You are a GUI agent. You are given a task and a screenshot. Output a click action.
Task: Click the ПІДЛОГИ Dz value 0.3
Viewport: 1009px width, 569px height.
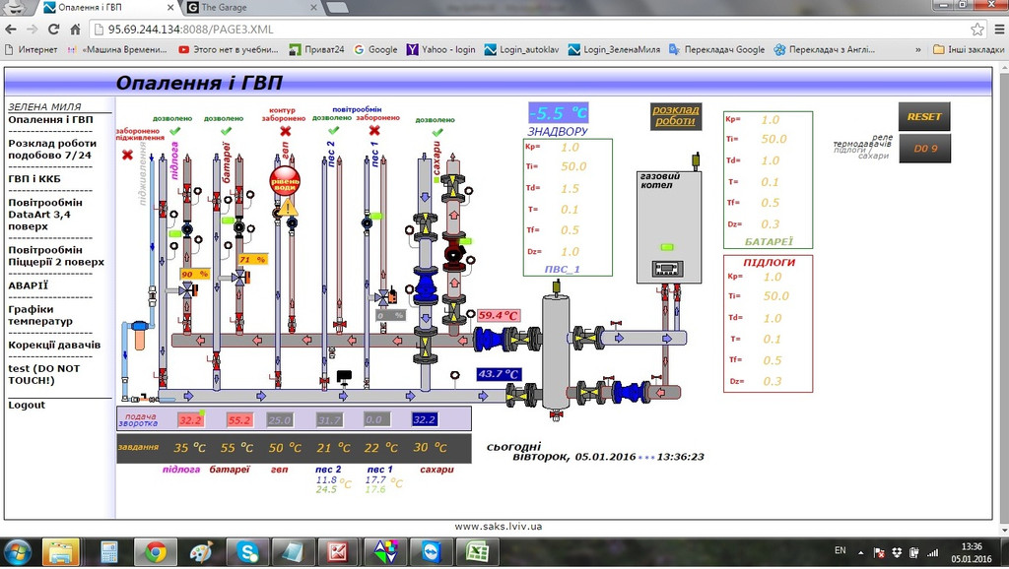773,381
